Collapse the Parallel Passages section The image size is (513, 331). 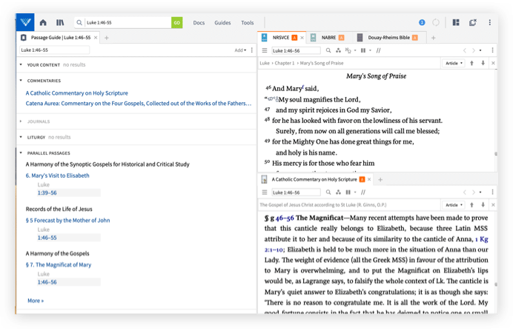tap(21, 153)
